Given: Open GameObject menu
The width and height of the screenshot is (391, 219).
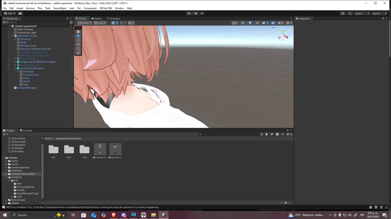Looking at the screenshot, I should tap(59, 8).
